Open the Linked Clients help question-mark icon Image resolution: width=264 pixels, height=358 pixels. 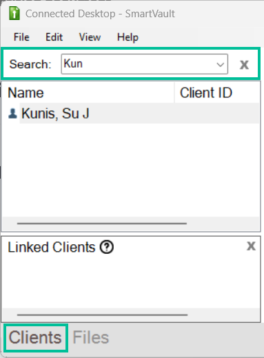coord(107,247)
